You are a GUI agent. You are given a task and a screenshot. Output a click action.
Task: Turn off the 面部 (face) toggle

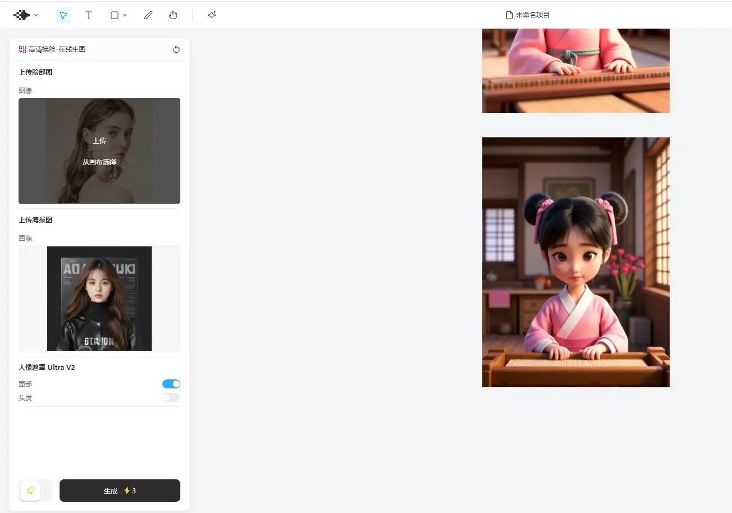[171, 384]
